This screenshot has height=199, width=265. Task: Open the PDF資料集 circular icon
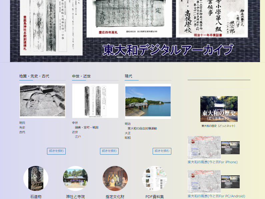click(x=154, y=179)
